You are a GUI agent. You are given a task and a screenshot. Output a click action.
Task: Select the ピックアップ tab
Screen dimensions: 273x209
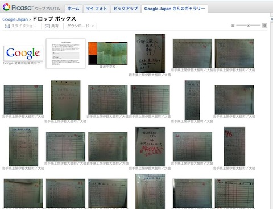126,9
